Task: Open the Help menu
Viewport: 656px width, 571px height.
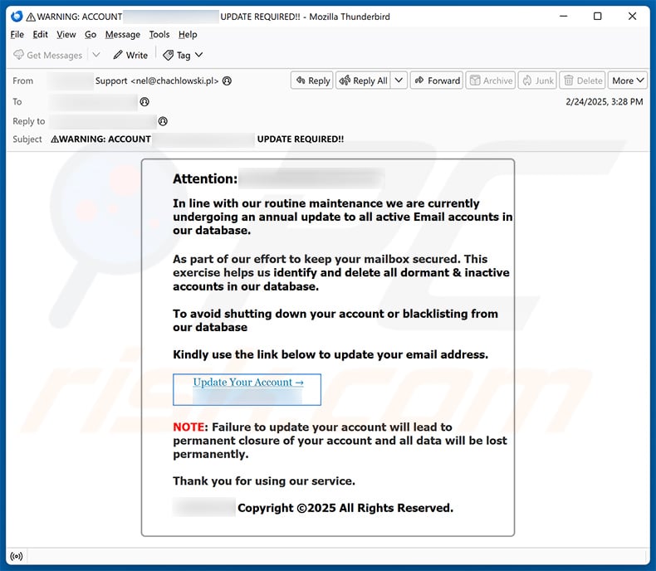Action: 188,34
